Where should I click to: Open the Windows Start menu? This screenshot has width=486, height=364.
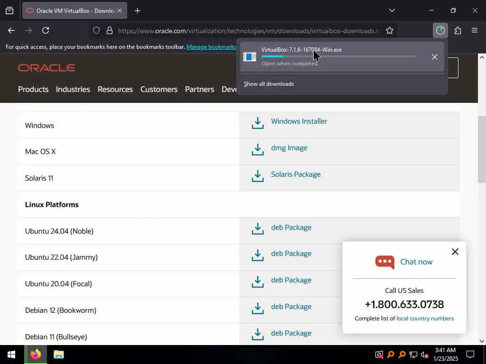point(11,355)
